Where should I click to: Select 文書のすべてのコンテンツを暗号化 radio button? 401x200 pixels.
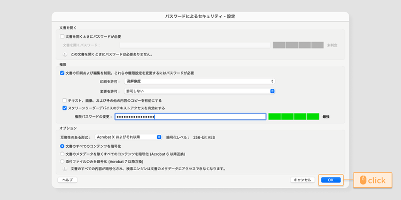coord(62,147)
